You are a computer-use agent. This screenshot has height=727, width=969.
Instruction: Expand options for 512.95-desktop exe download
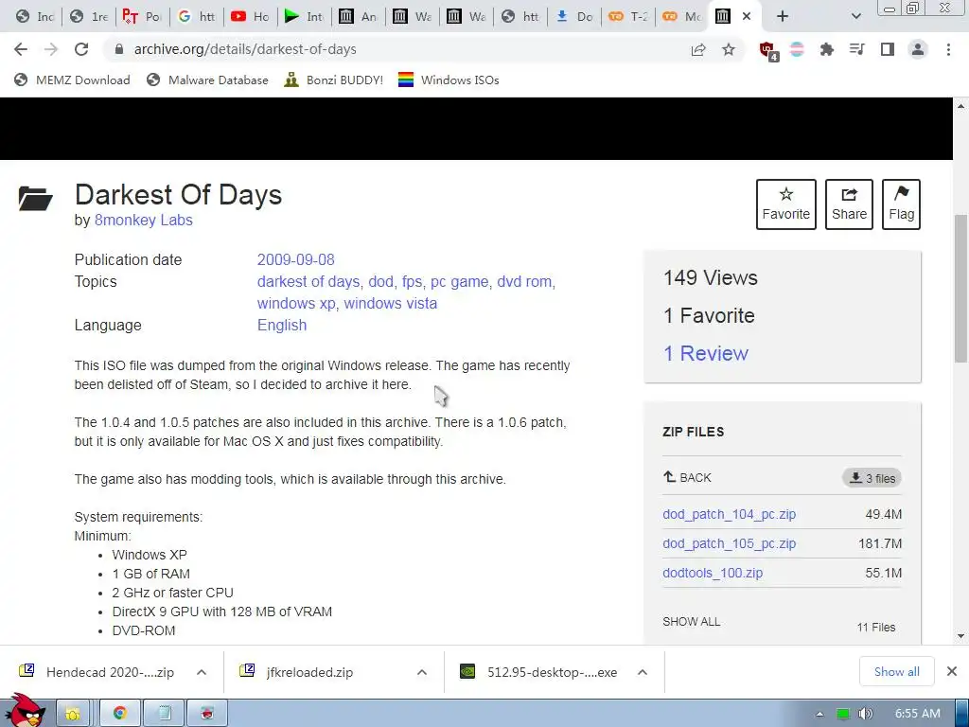643,672
